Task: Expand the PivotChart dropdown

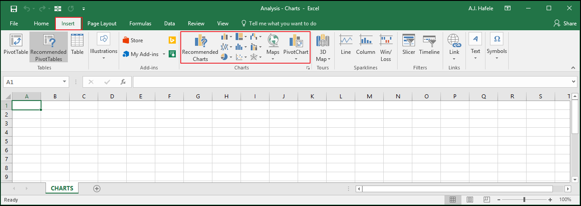Action: point(296,59)
